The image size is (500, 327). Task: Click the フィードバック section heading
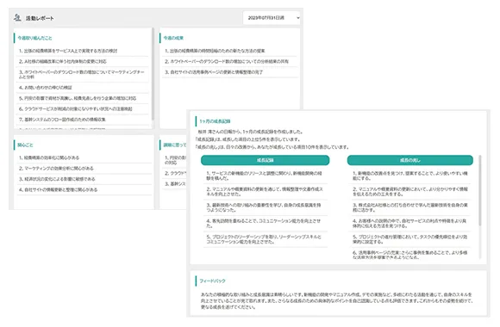pyautogui.click(x=212, y=281)
